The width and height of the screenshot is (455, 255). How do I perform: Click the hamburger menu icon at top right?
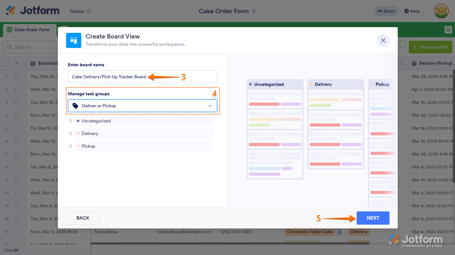point(448,30)
